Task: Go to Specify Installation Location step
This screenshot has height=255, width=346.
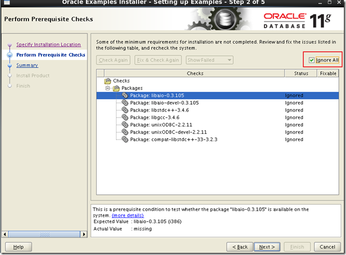Action: 48,45
